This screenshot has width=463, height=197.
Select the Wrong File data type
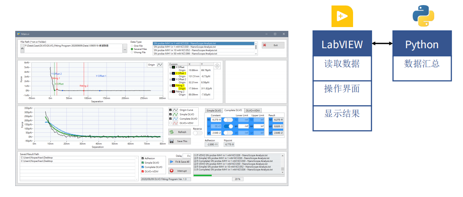132,52
